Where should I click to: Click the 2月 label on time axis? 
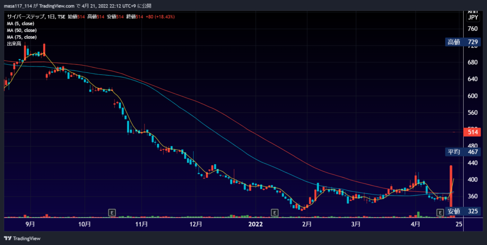point(307,224)
